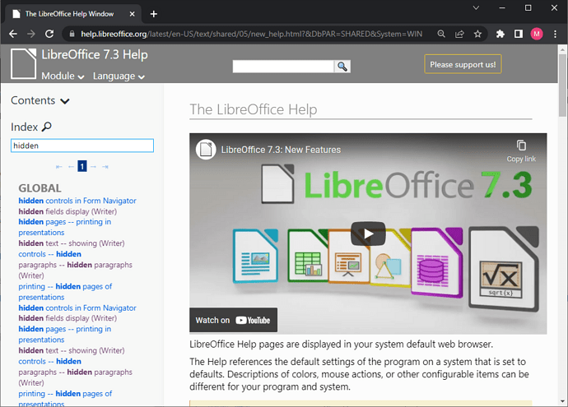This screenshot has height=407, width=568.
Task: Click the browser back arrow
Action: [x=13, y=34]
